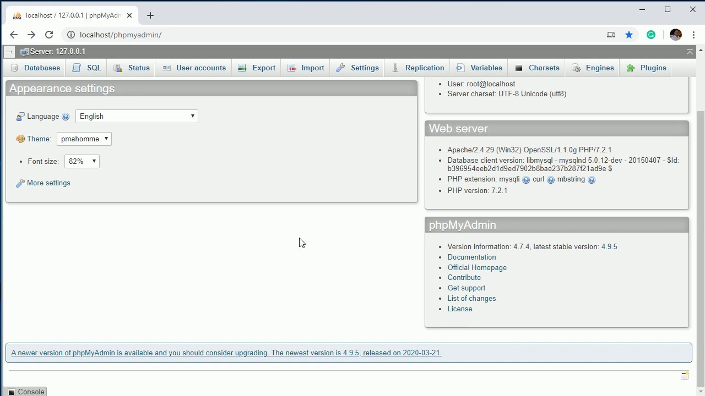Click the SQL tab icon
The image size is (705, 396).
(77, 68)
